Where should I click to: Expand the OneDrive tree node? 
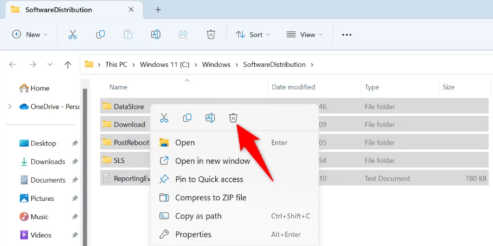coord(10,107)
